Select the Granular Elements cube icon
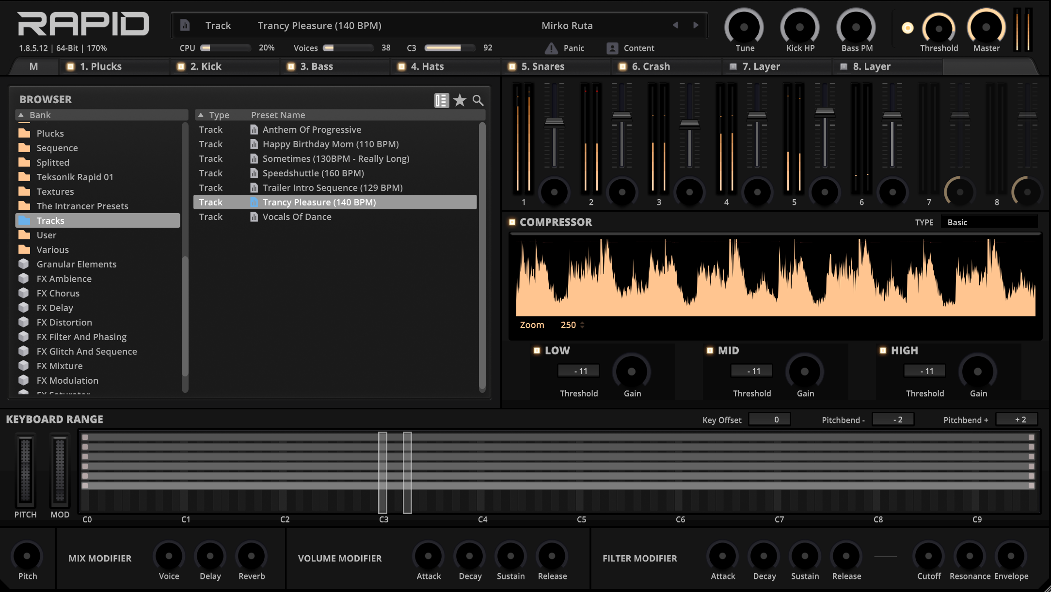Screen dimensions: 1051x592 coord(24,264)
